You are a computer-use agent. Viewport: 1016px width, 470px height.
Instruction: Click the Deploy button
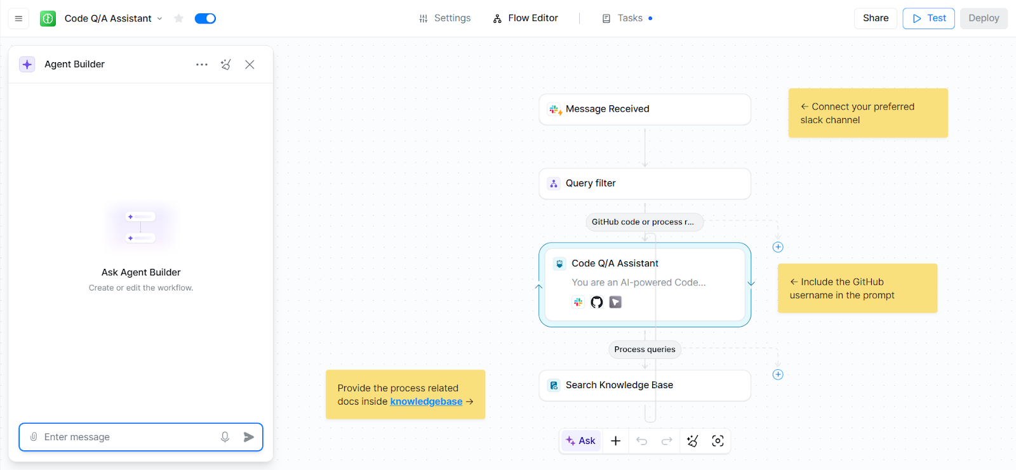(x=984, y=18)
